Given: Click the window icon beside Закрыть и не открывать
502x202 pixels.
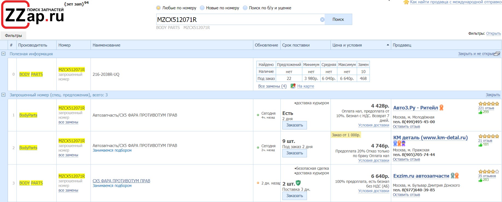Looking at the screenshot, I should point(497,54).
